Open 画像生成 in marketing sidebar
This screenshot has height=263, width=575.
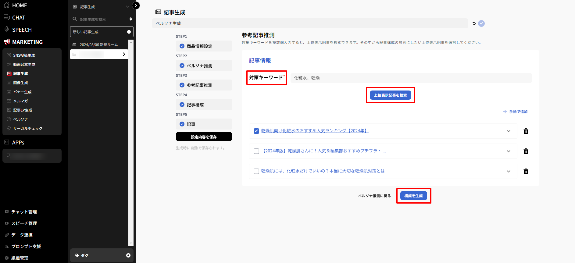[20, 83]
